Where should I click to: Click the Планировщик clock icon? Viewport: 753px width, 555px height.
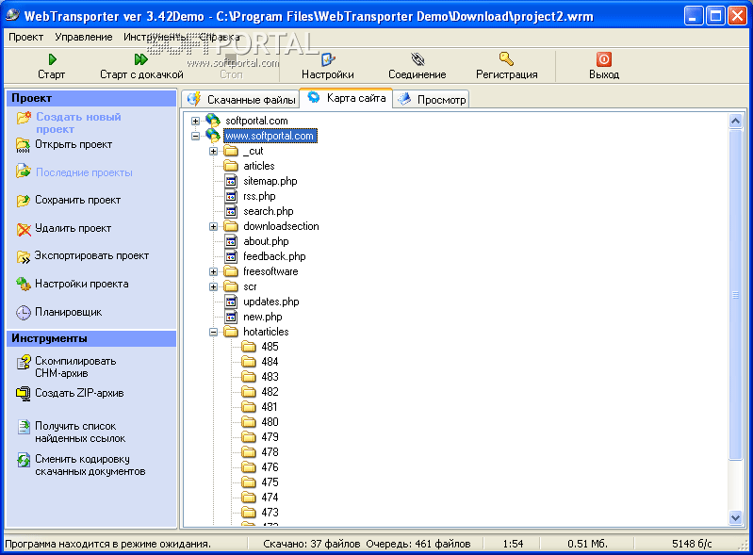click(24, 313)
